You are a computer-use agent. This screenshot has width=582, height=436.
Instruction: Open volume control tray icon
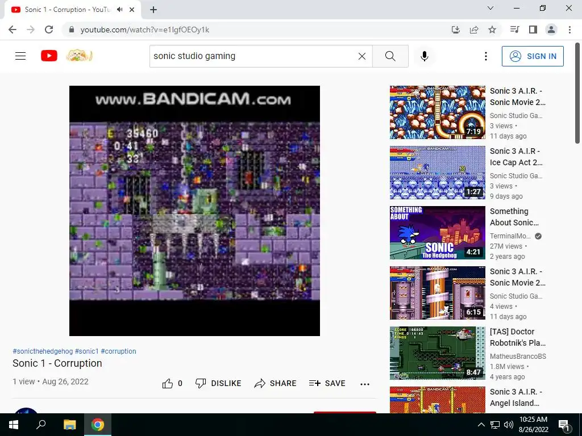pyautogui.click(x=509, y=425)
